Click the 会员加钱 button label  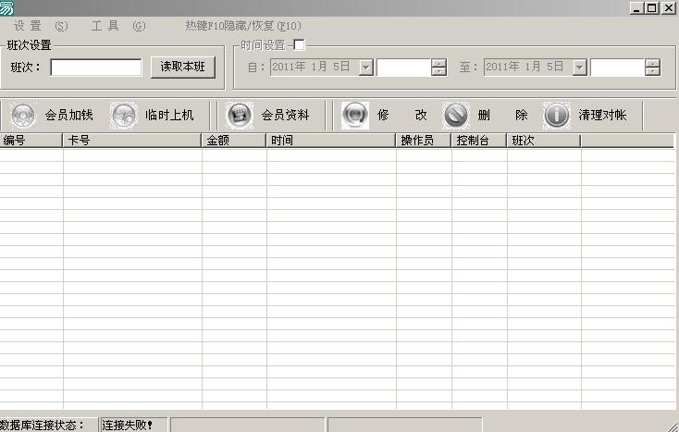tap(68, 115)
